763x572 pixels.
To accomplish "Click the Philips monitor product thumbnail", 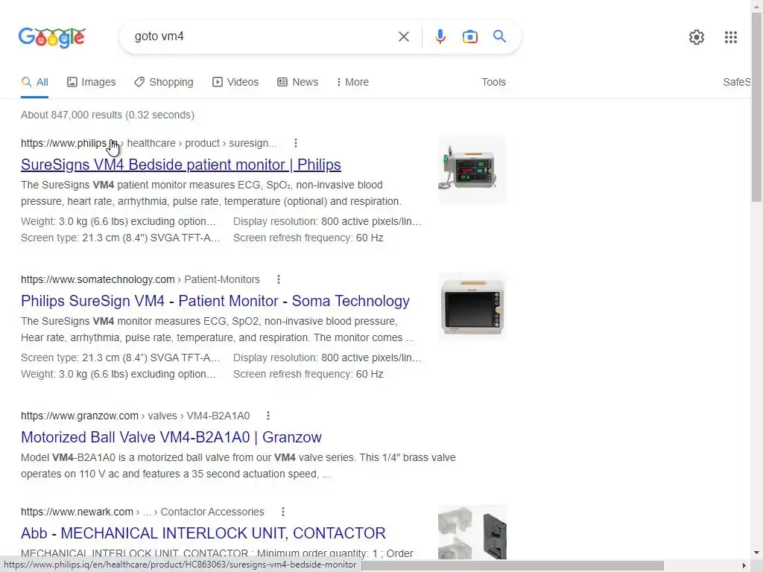I will tap(472, 171).
